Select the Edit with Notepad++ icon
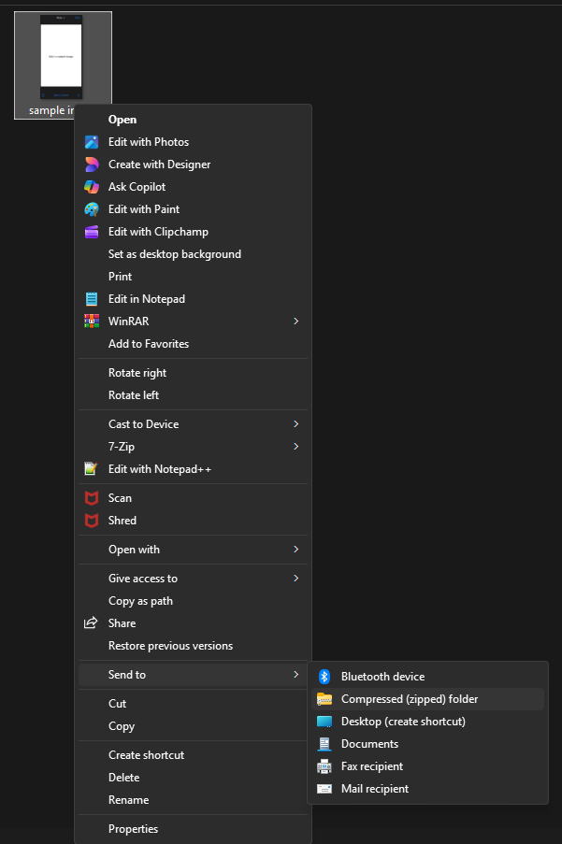This screenshot has width=562, height=844. tap(91, 468)
